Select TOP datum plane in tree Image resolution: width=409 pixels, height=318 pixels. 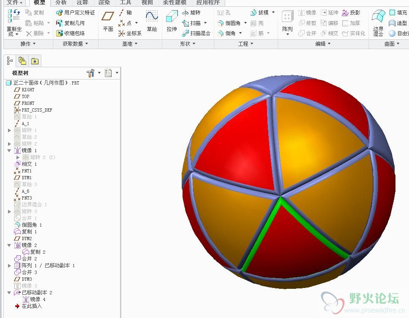coord(22,96)
